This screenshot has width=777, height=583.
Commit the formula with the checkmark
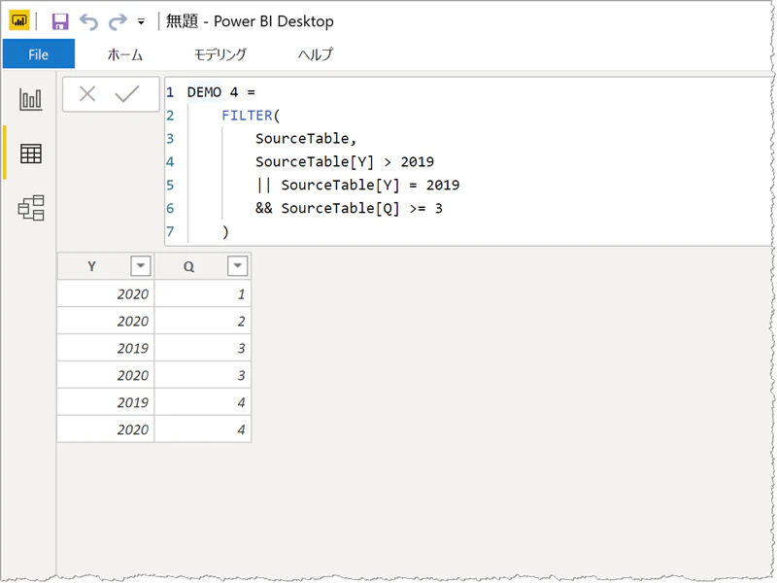[x=127, y=93]
